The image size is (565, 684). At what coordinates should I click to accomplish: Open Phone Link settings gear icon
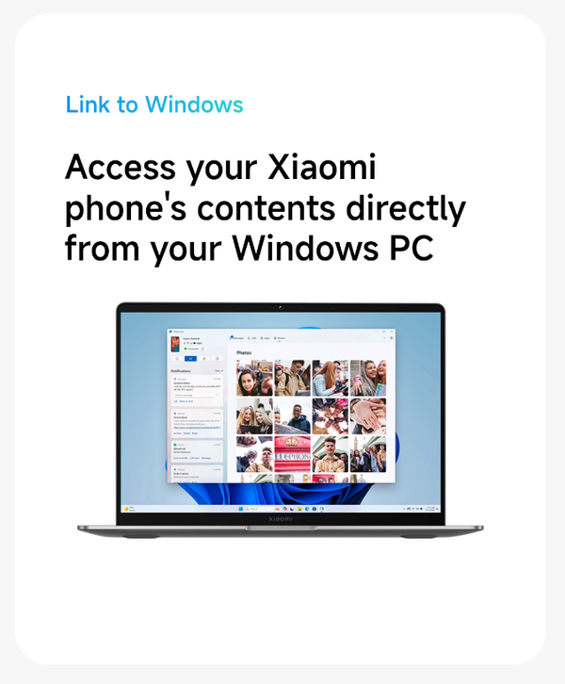[x=392, y=338]
